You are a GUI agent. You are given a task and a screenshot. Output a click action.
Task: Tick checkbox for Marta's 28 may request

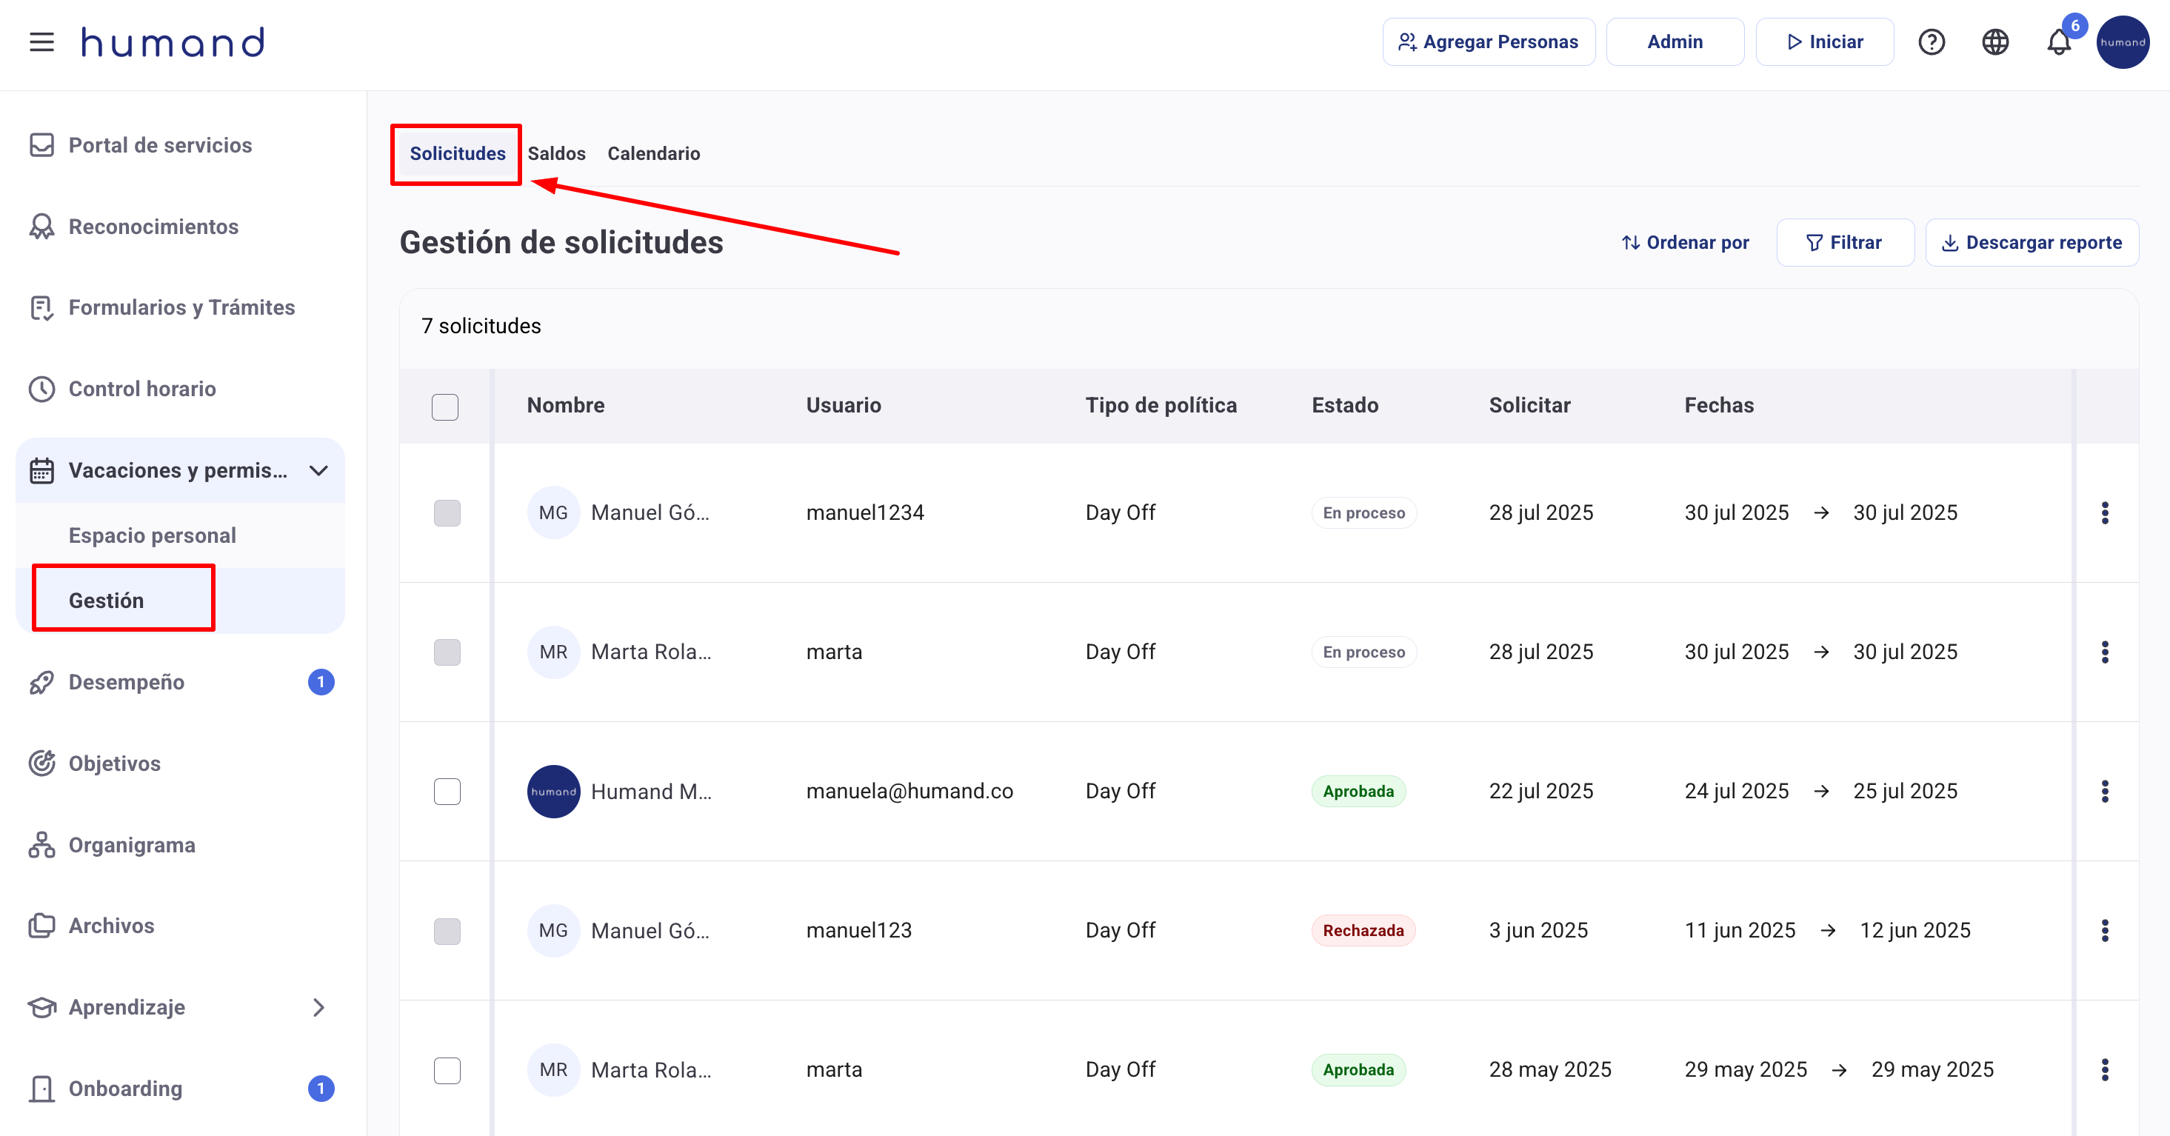(x=447, y=1069)
